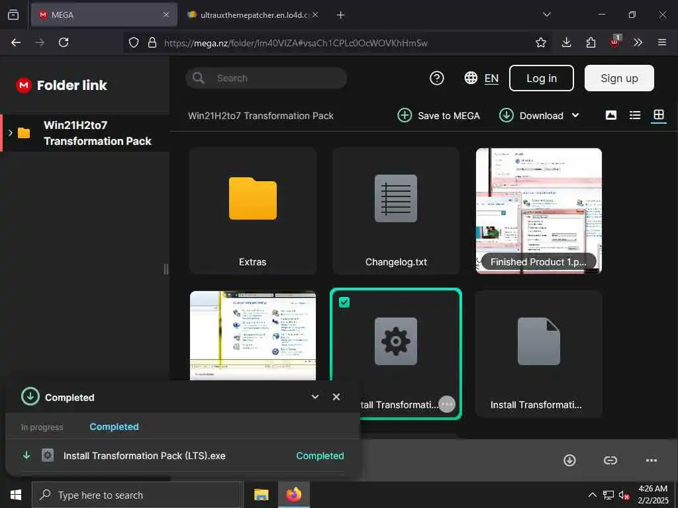Switch to list view
Viewport: 678px width, 508px height.
635,115
